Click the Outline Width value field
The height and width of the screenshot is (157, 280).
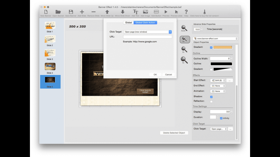tap(220, 59)
